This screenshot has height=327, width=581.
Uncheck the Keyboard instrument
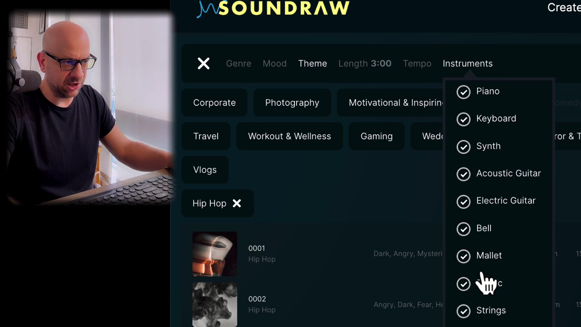(x=463, y=119)
